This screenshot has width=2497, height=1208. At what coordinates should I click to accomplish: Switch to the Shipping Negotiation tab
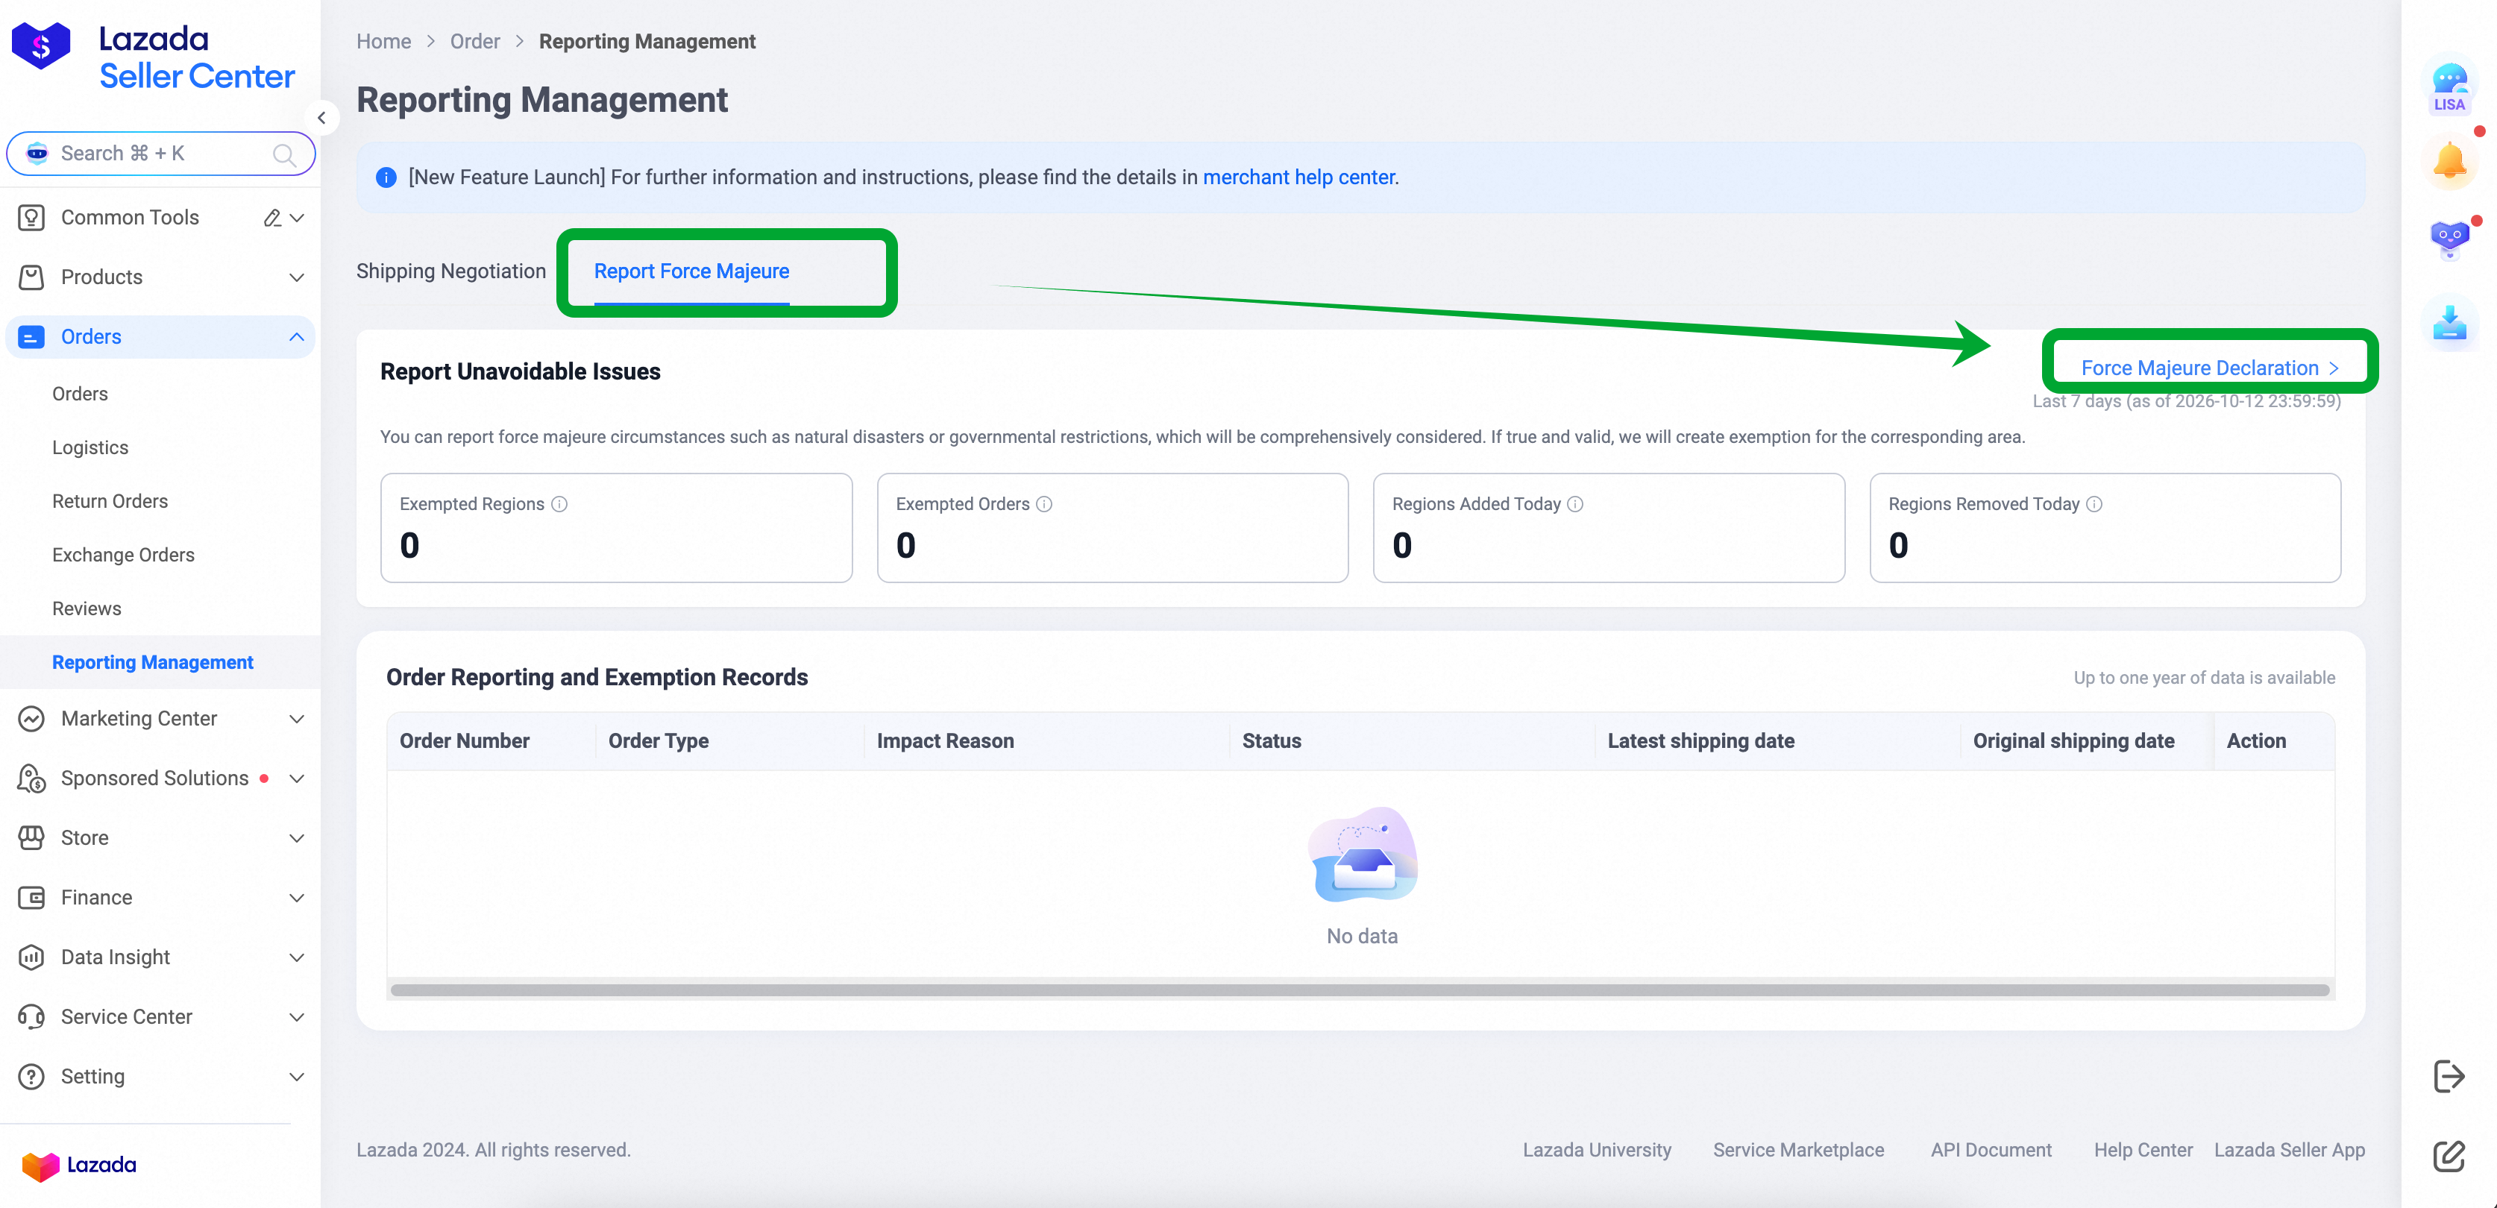450,271
